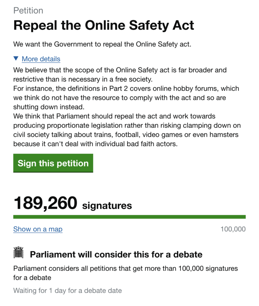Click the blue disclosure triangle next to More details
This screenshot has height=306, width=259.
[16, 59]
